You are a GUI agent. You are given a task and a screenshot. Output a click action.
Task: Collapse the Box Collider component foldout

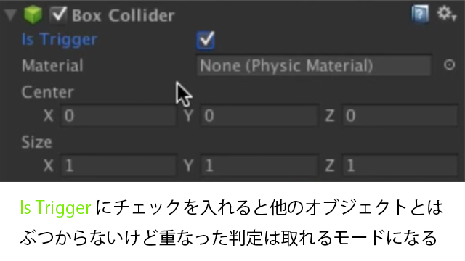coord(10,15)
